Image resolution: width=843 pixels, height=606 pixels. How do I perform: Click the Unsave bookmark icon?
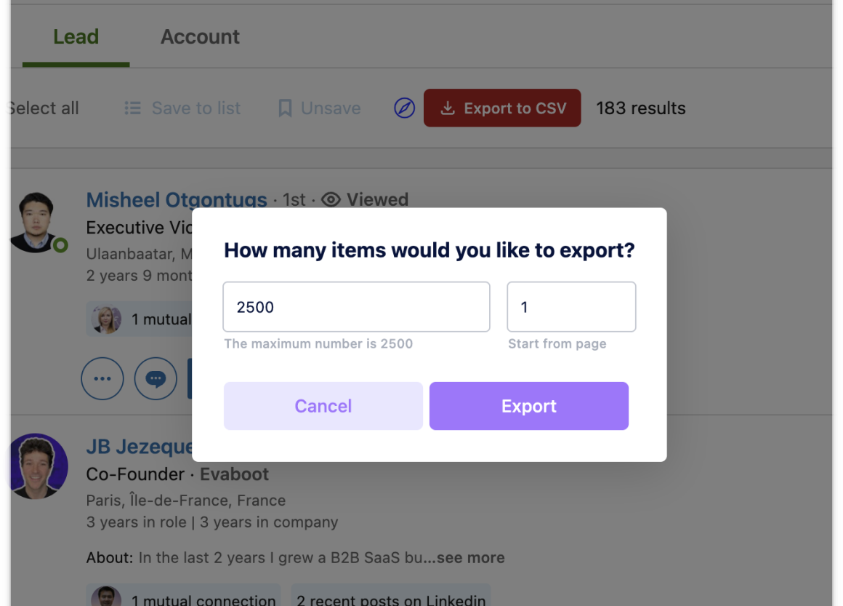pos(286,108)
